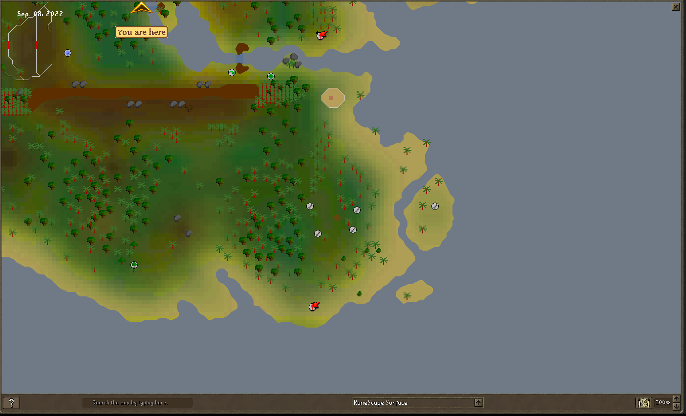Click the green tree icon near the southwest coast
686x416 pixels.
134,265
